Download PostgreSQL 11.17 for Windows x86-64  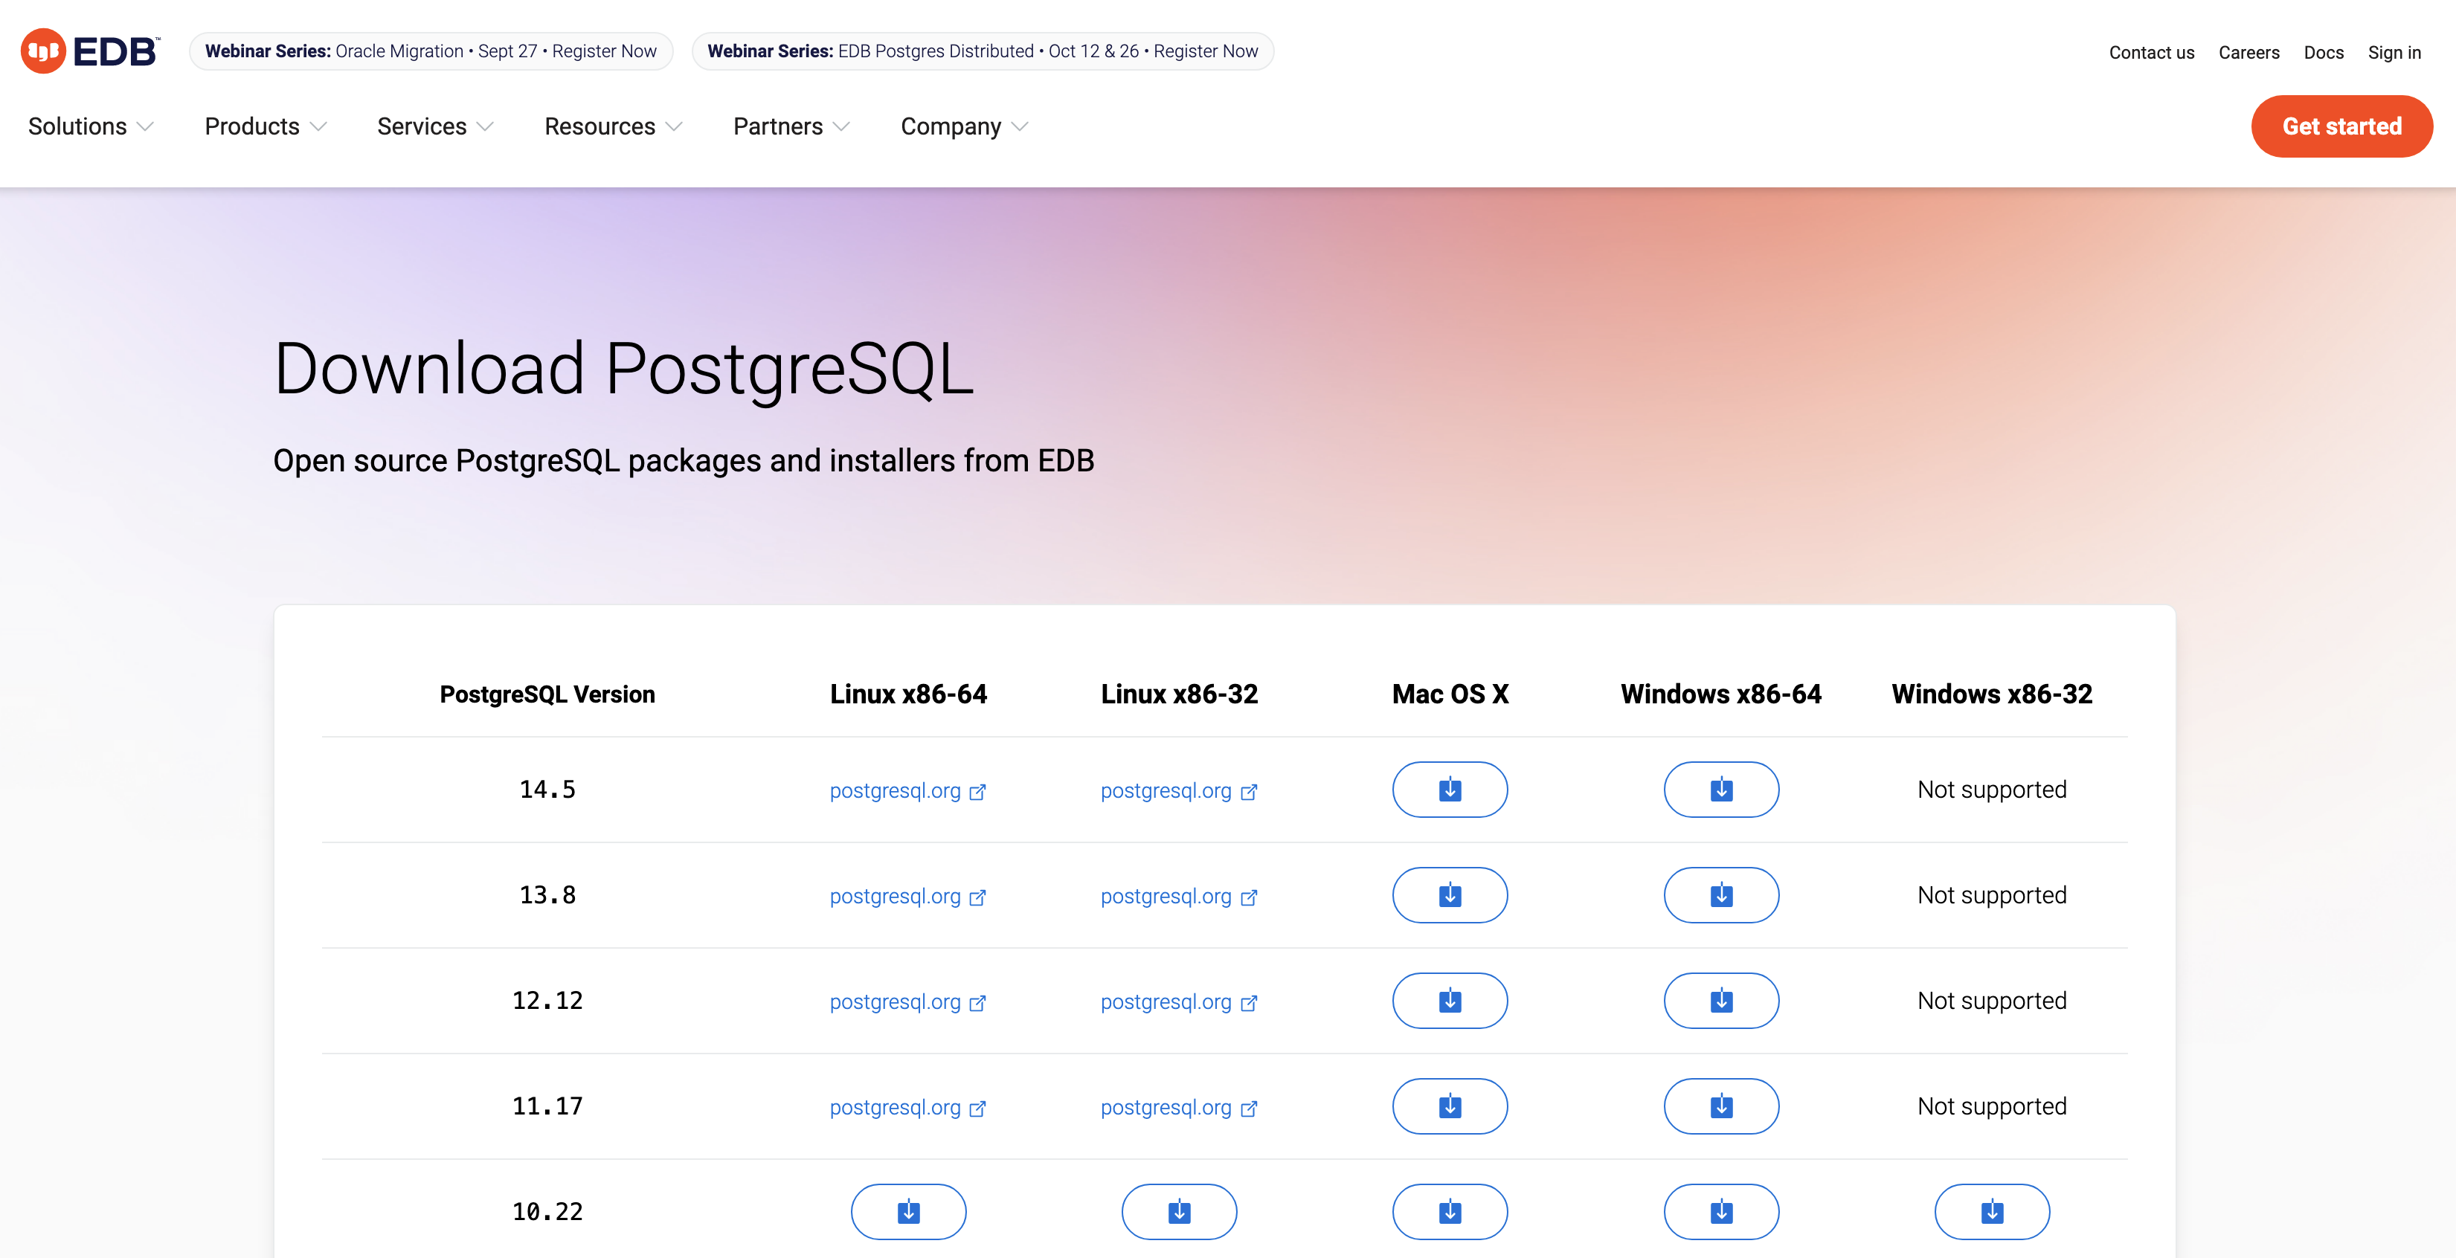point(1721,1106)
